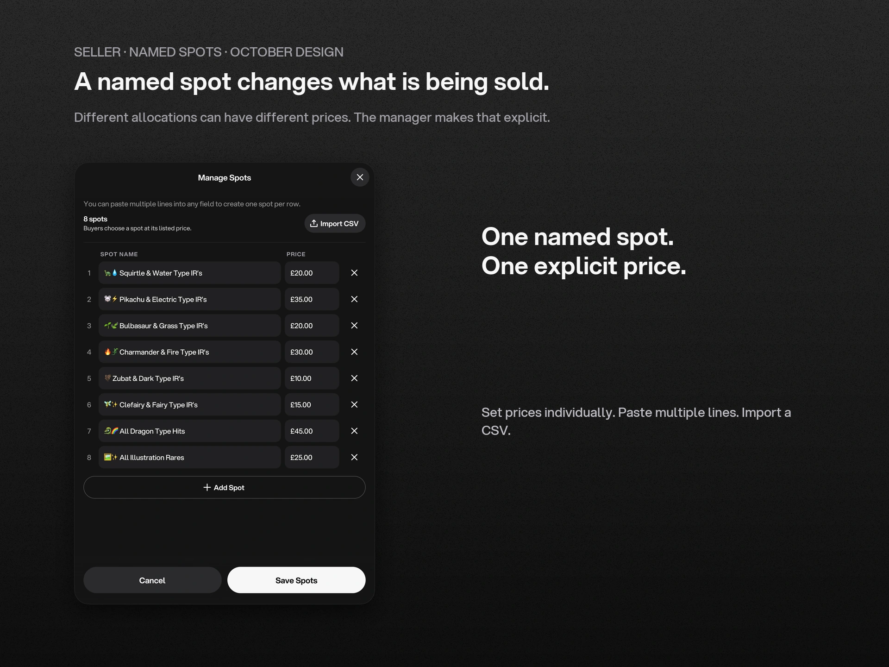Save the spots with Save Spots
The image size is (889, 667).
click(x=296, y=580)
